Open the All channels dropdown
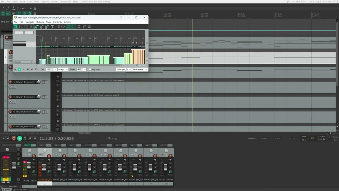Screen dimensions: 339x191 coord(140,70)
